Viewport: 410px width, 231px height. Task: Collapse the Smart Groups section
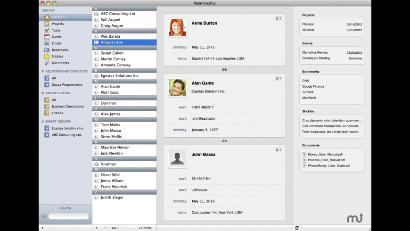tap(43, 121)
